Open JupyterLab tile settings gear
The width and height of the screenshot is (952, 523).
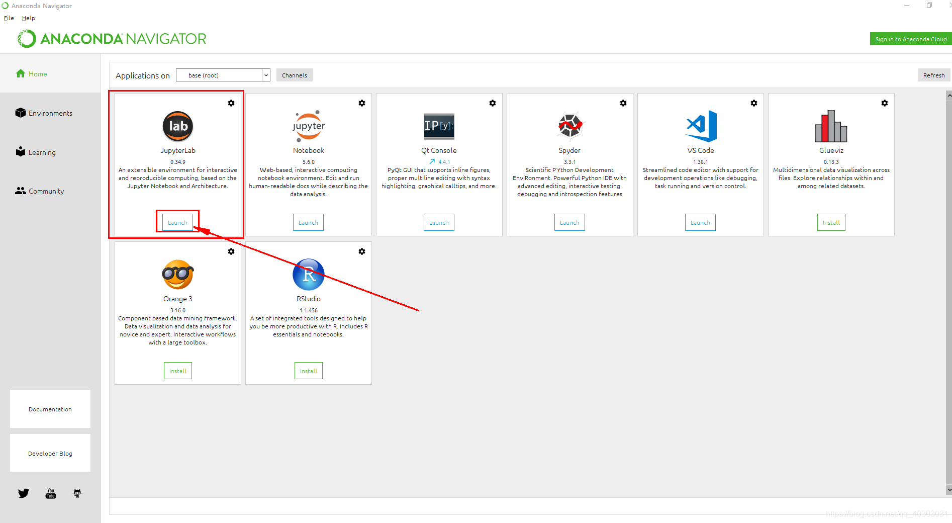click(231, 103)
